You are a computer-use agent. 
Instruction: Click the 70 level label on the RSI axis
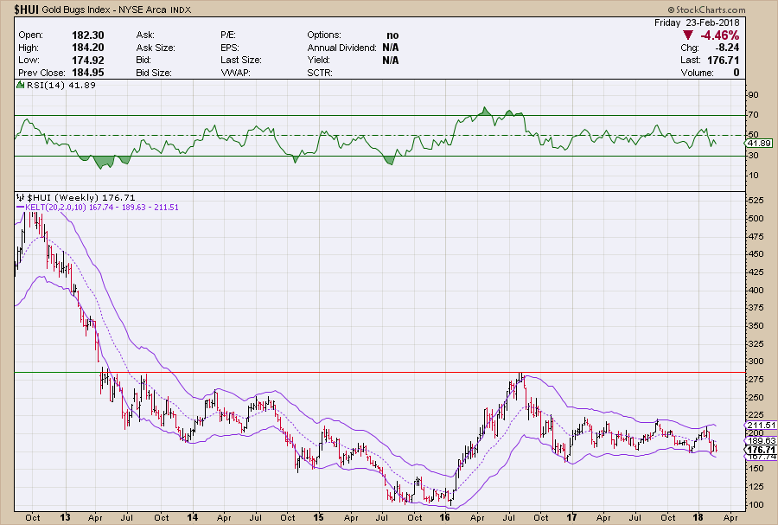pyautogui.click(x=753, y=115)
